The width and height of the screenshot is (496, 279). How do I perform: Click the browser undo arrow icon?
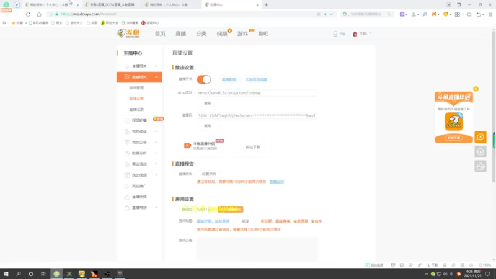479,14
